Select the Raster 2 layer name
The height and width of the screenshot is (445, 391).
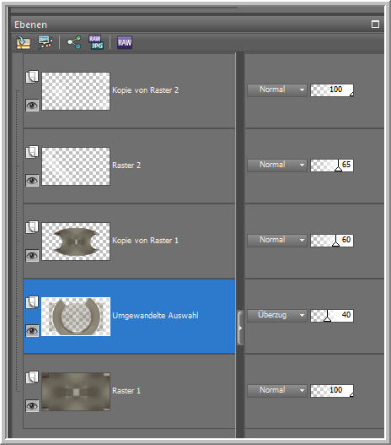(x=126, y=166)
